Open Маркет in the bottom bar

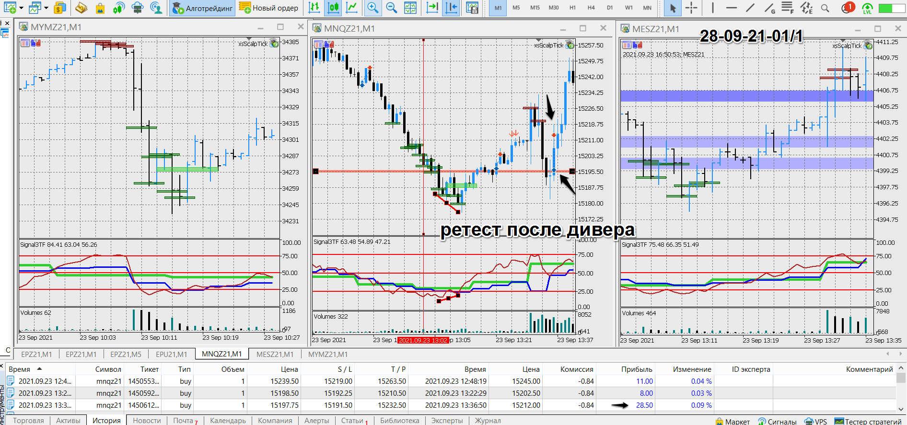(732, 421)
